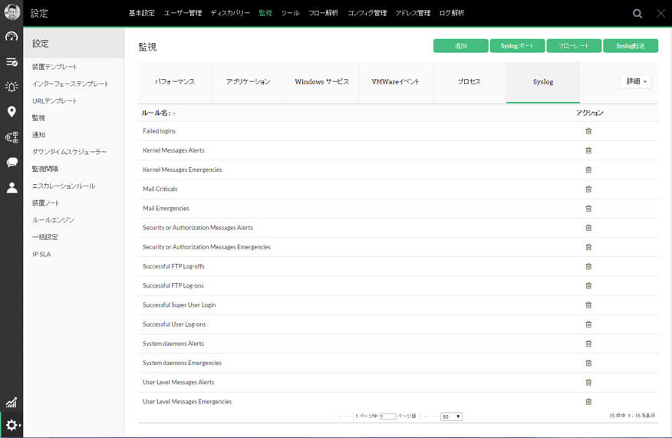This screenshot has height=438, width=672.
Task: Open the reports chart icon in sidebar
Action: click(x=12, y=402)
